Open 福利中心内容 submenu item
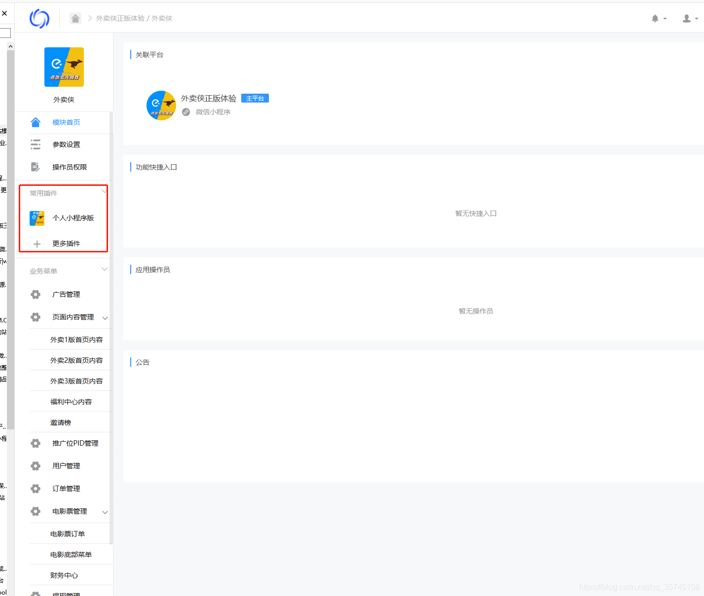Viewport: 704px width, 596px height. [71, 402]
